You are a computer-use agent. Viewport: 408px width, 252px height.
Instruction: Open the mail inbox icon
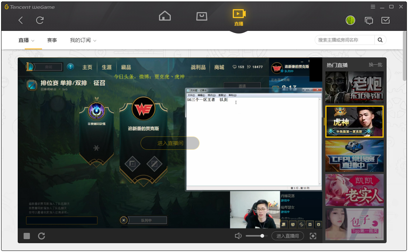[385, 20]
